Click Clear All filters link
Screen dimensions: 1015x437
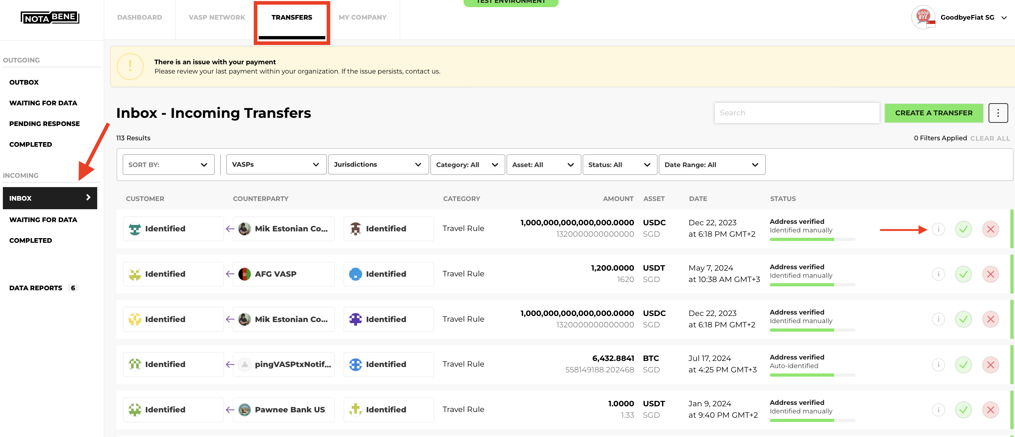990,138
